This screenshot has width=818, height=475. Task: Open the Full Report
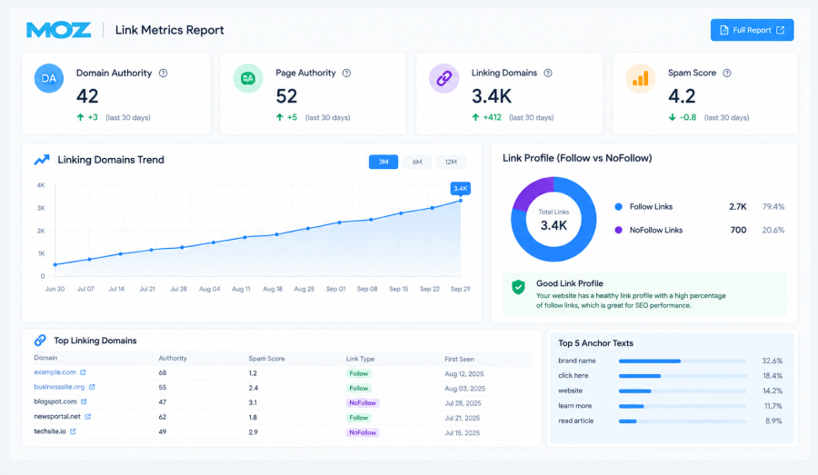coord(752,30)
